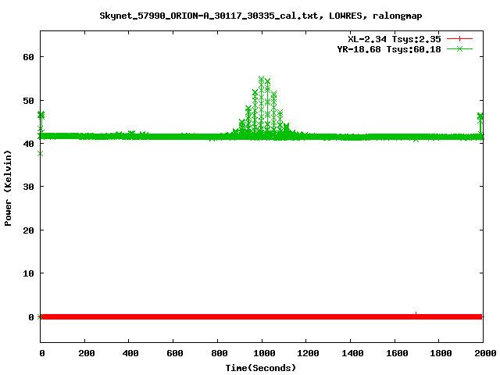This screenshot has width=500, height=375.
Task: Click the red XL legend line sample
Action: [x=459, y=39]
